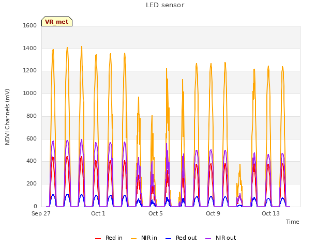Click the 1200 y-axis tick label

[x=30, y=71]
